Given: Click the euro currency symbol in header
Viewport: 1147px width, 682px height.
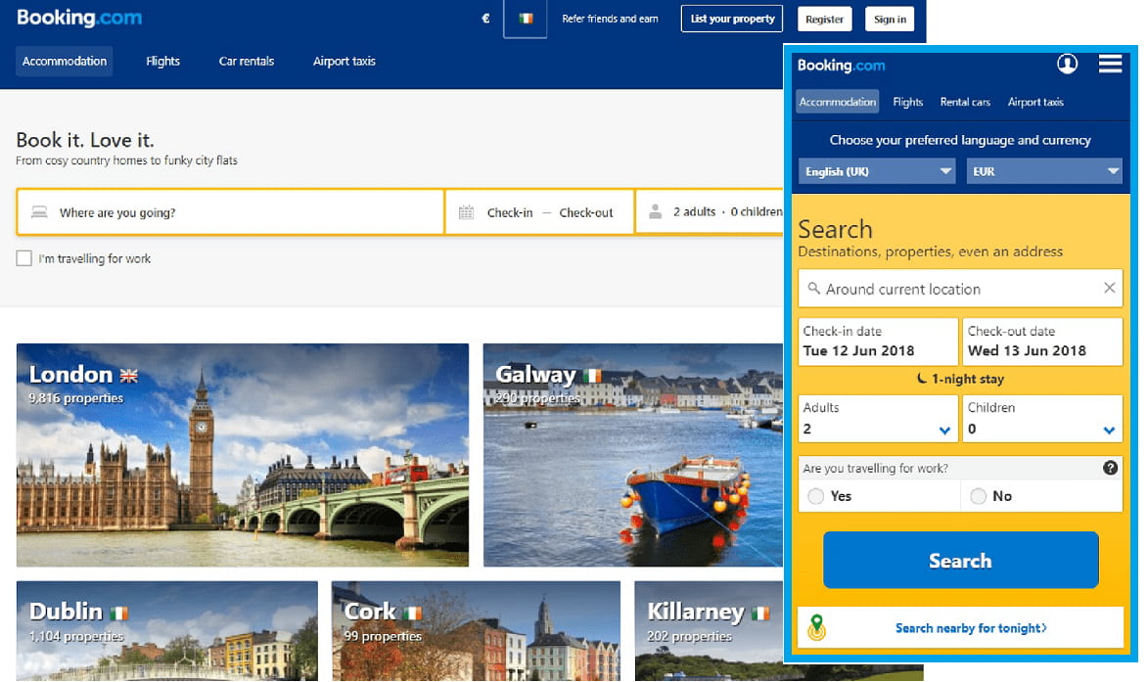Looking at the screenshot, I should [x=485, y=19].
